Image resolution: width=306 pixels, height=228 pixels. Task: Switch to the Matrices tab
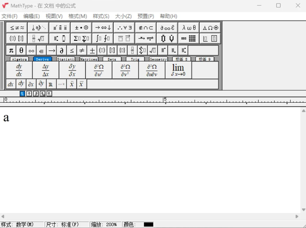click(89, 59)
